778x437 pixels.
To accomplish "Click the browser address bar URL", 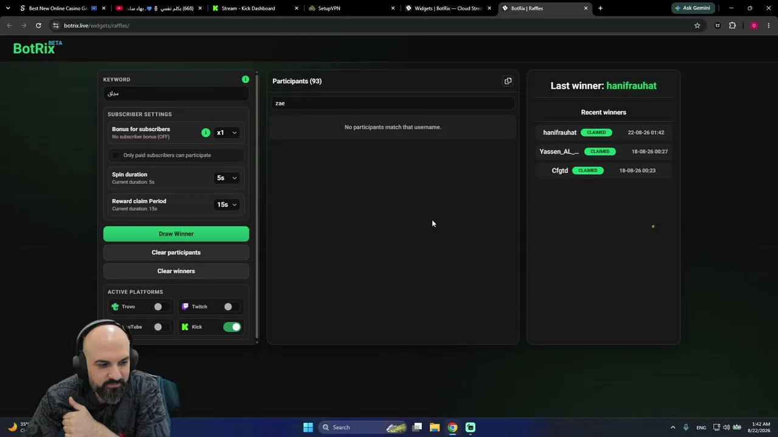I will pos(97,25).
